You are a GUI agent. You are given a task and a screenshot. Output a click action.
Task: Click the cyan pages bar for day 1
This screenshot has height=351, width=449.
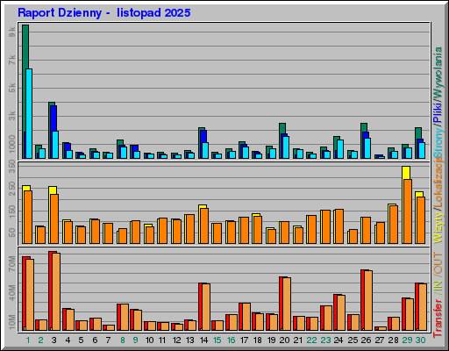click(x=29, y=114)
